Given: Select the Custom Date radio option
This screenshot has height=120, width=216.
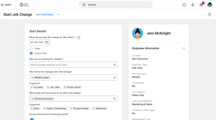Looking at the screenshot, I should click(31, 53).
